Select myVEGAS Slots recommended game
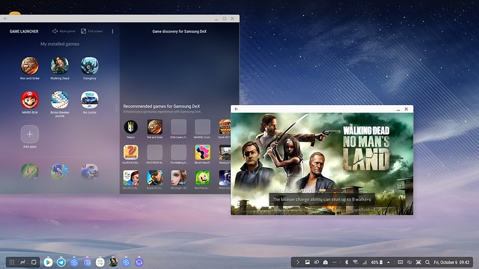 point(130,152)
